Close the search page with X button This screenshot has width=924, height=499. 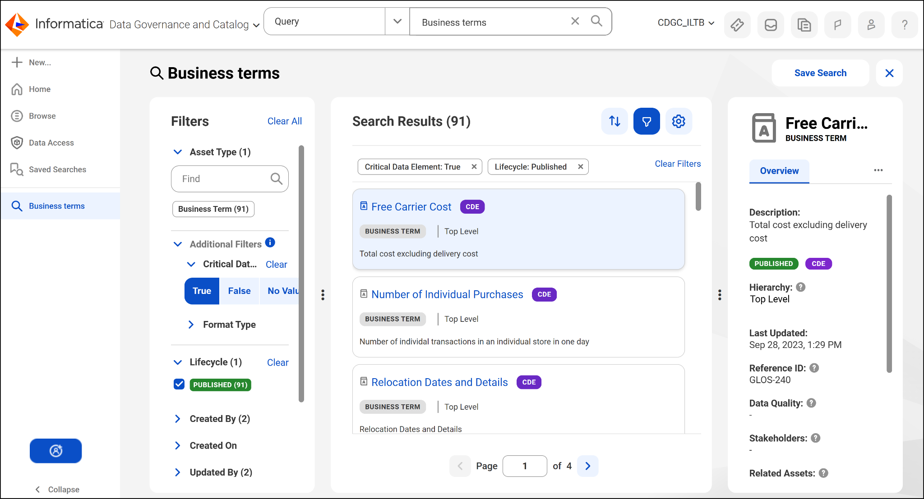pyautogui.click(x=889, y=73)
